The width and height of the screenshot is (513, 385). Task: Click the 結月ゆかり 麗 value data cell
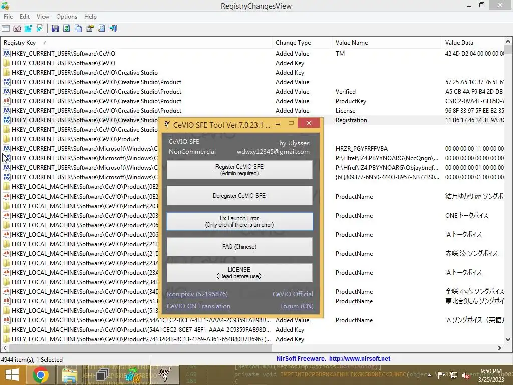474,197
